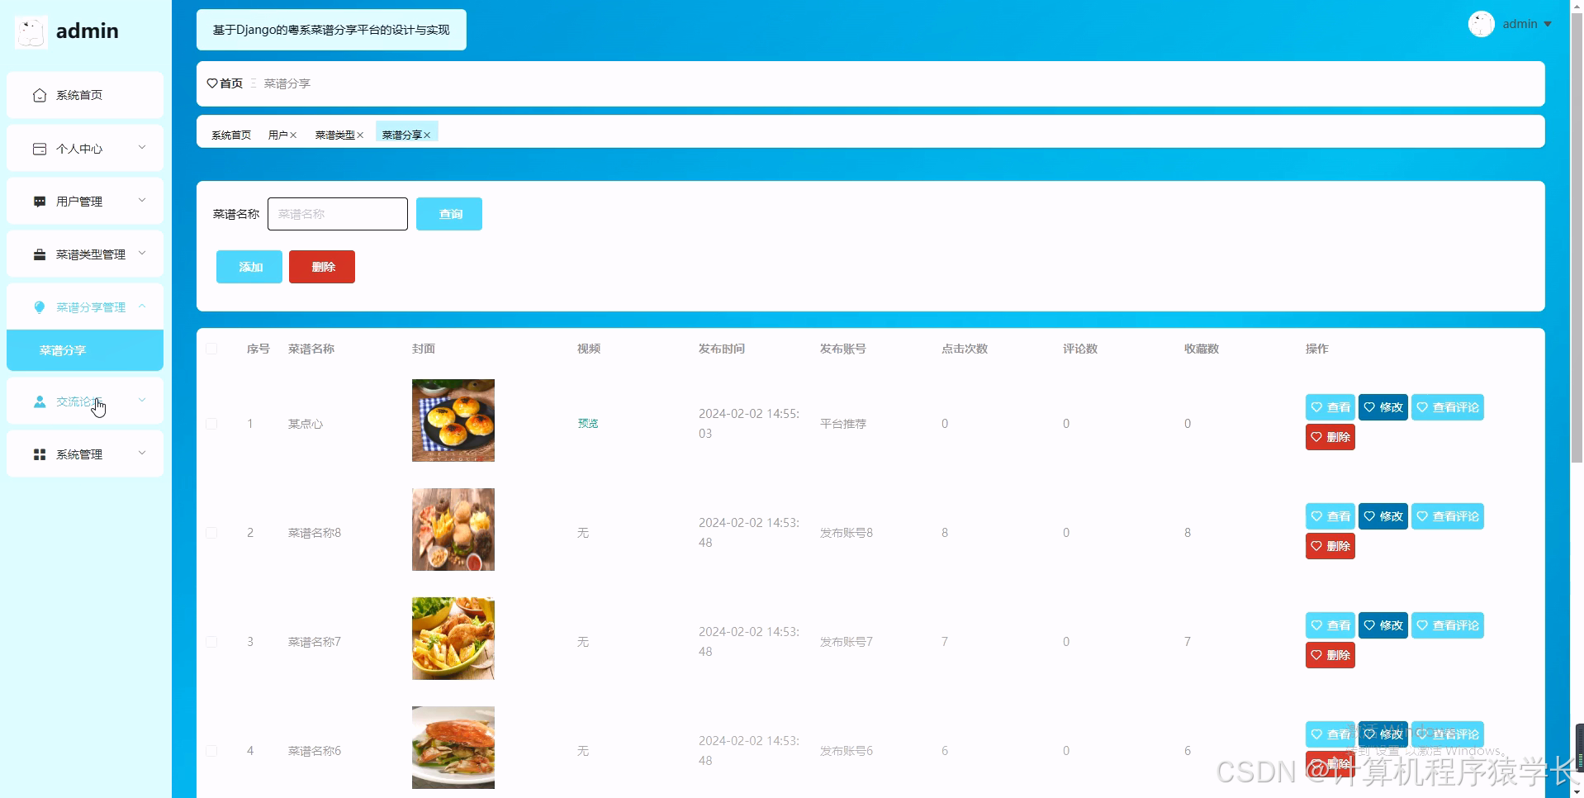Screen dimensions: 1584x798
Task: Open the cover thumbnail of 菜谱名称8
Action: 453,530
